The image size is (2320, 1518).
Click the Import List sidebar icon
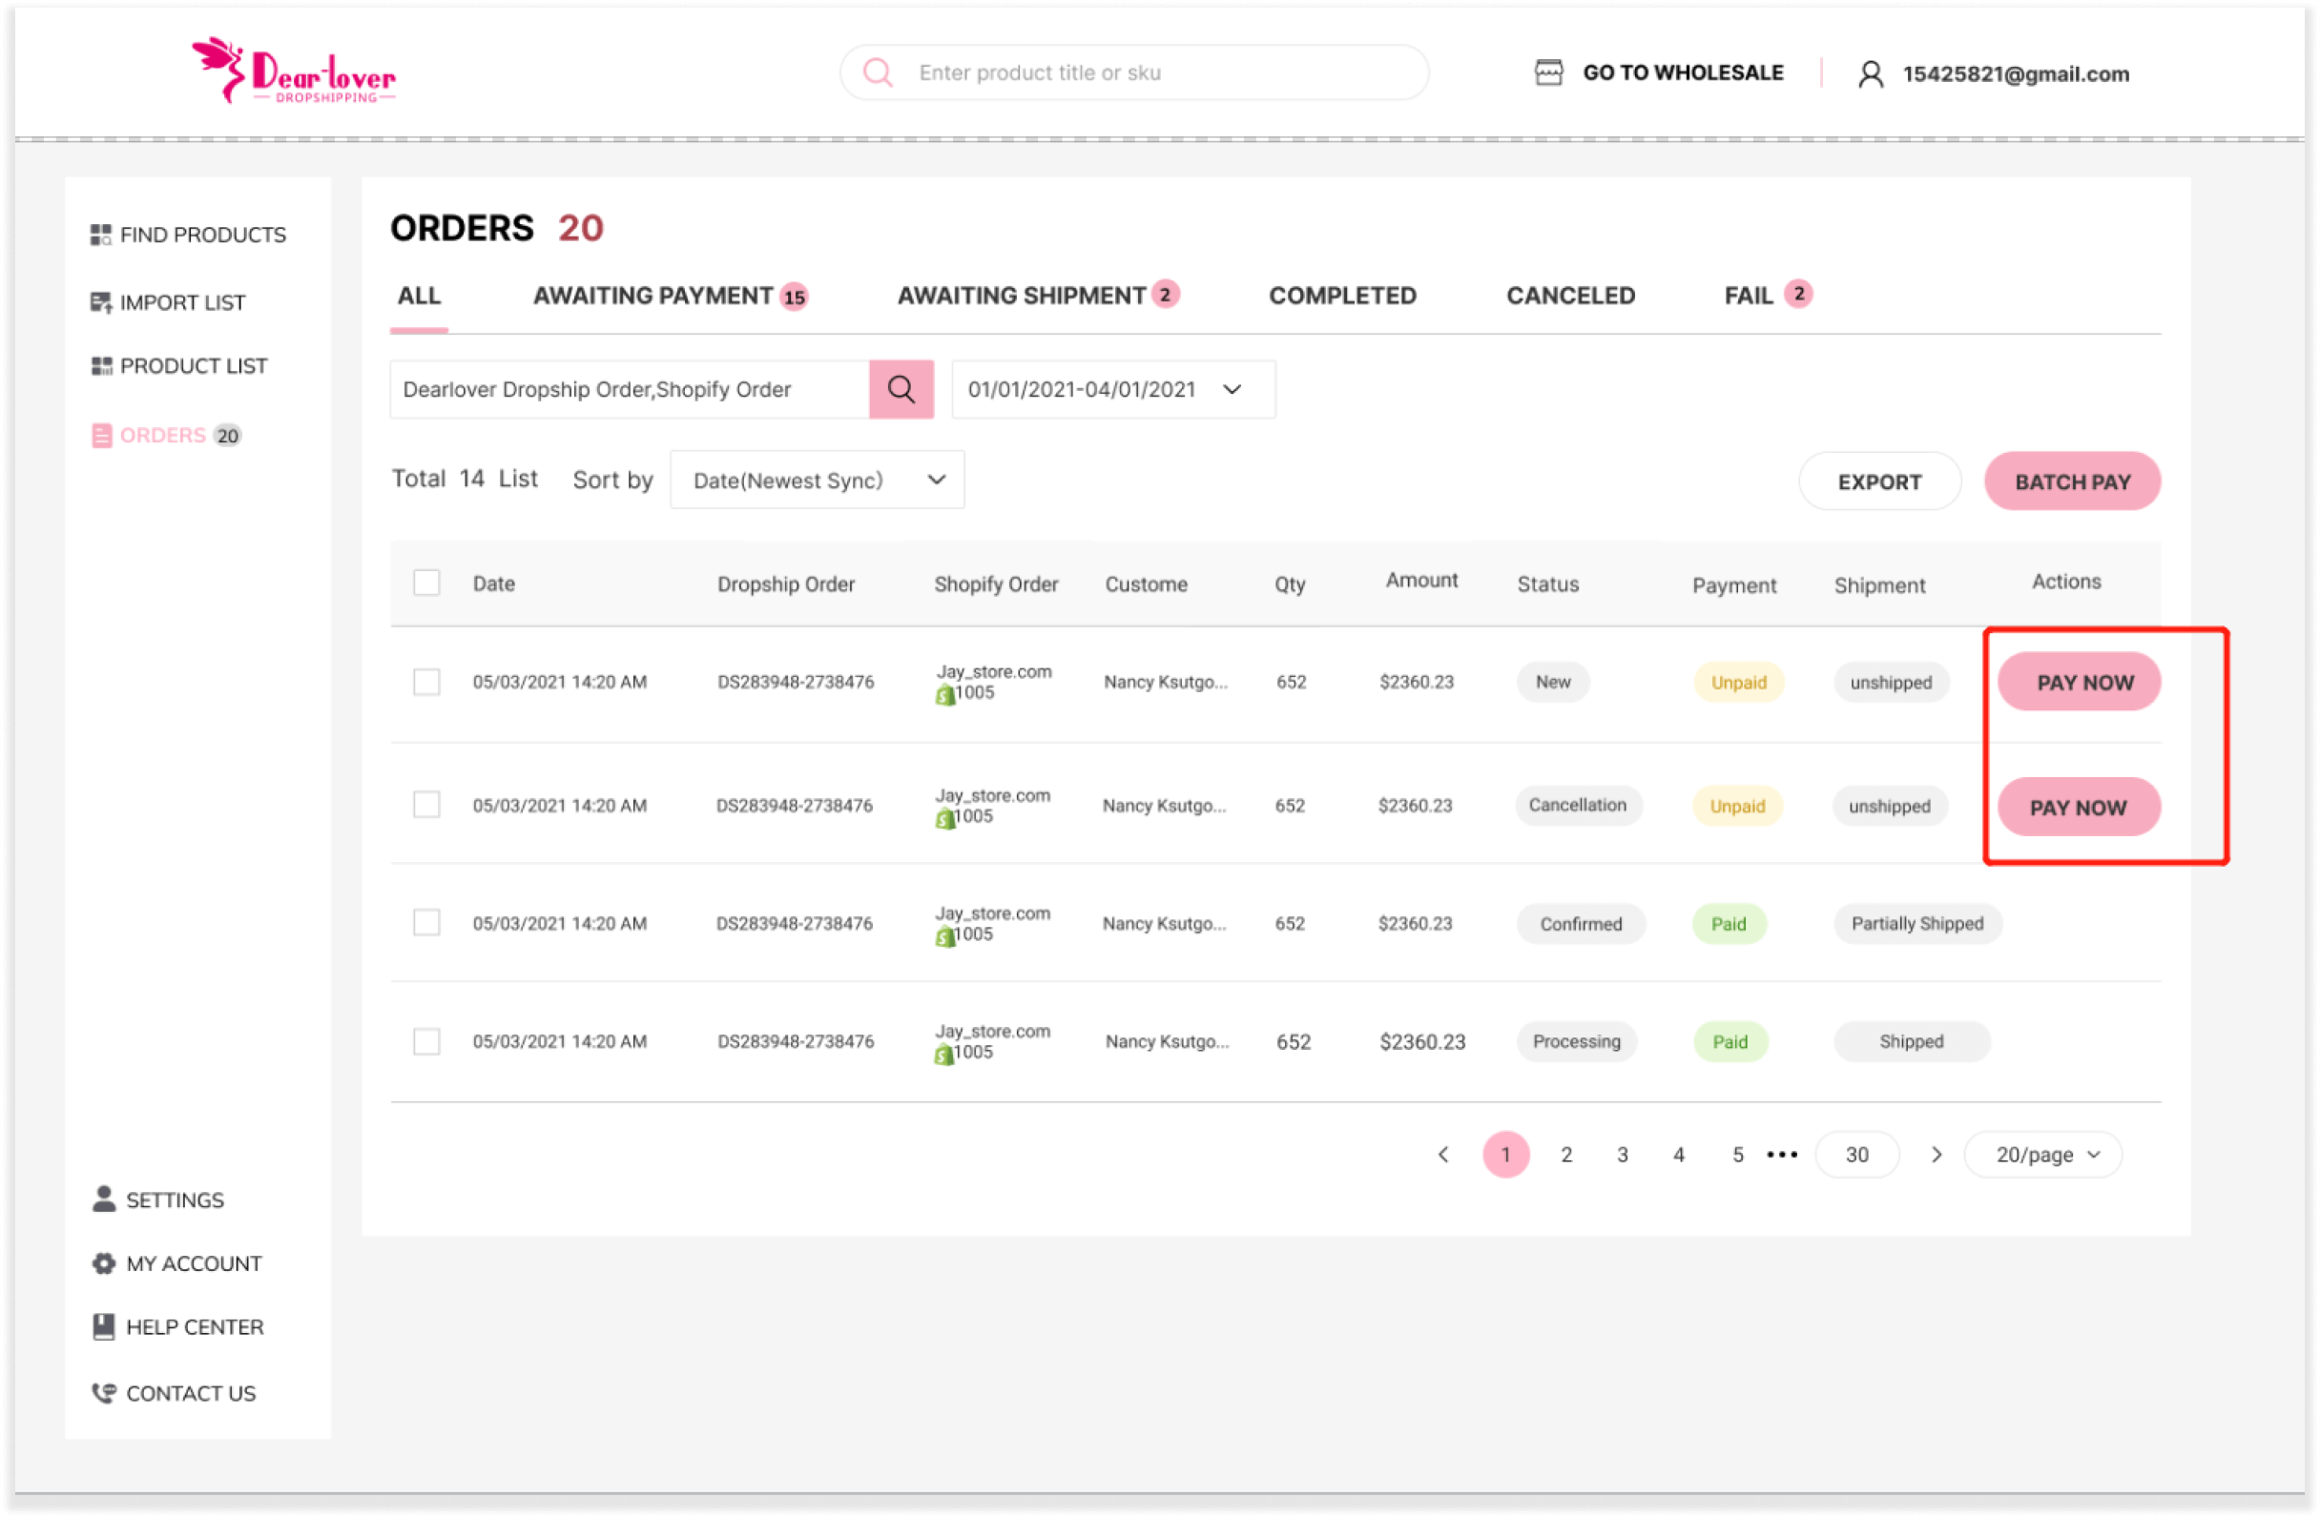tap(100, 303)
